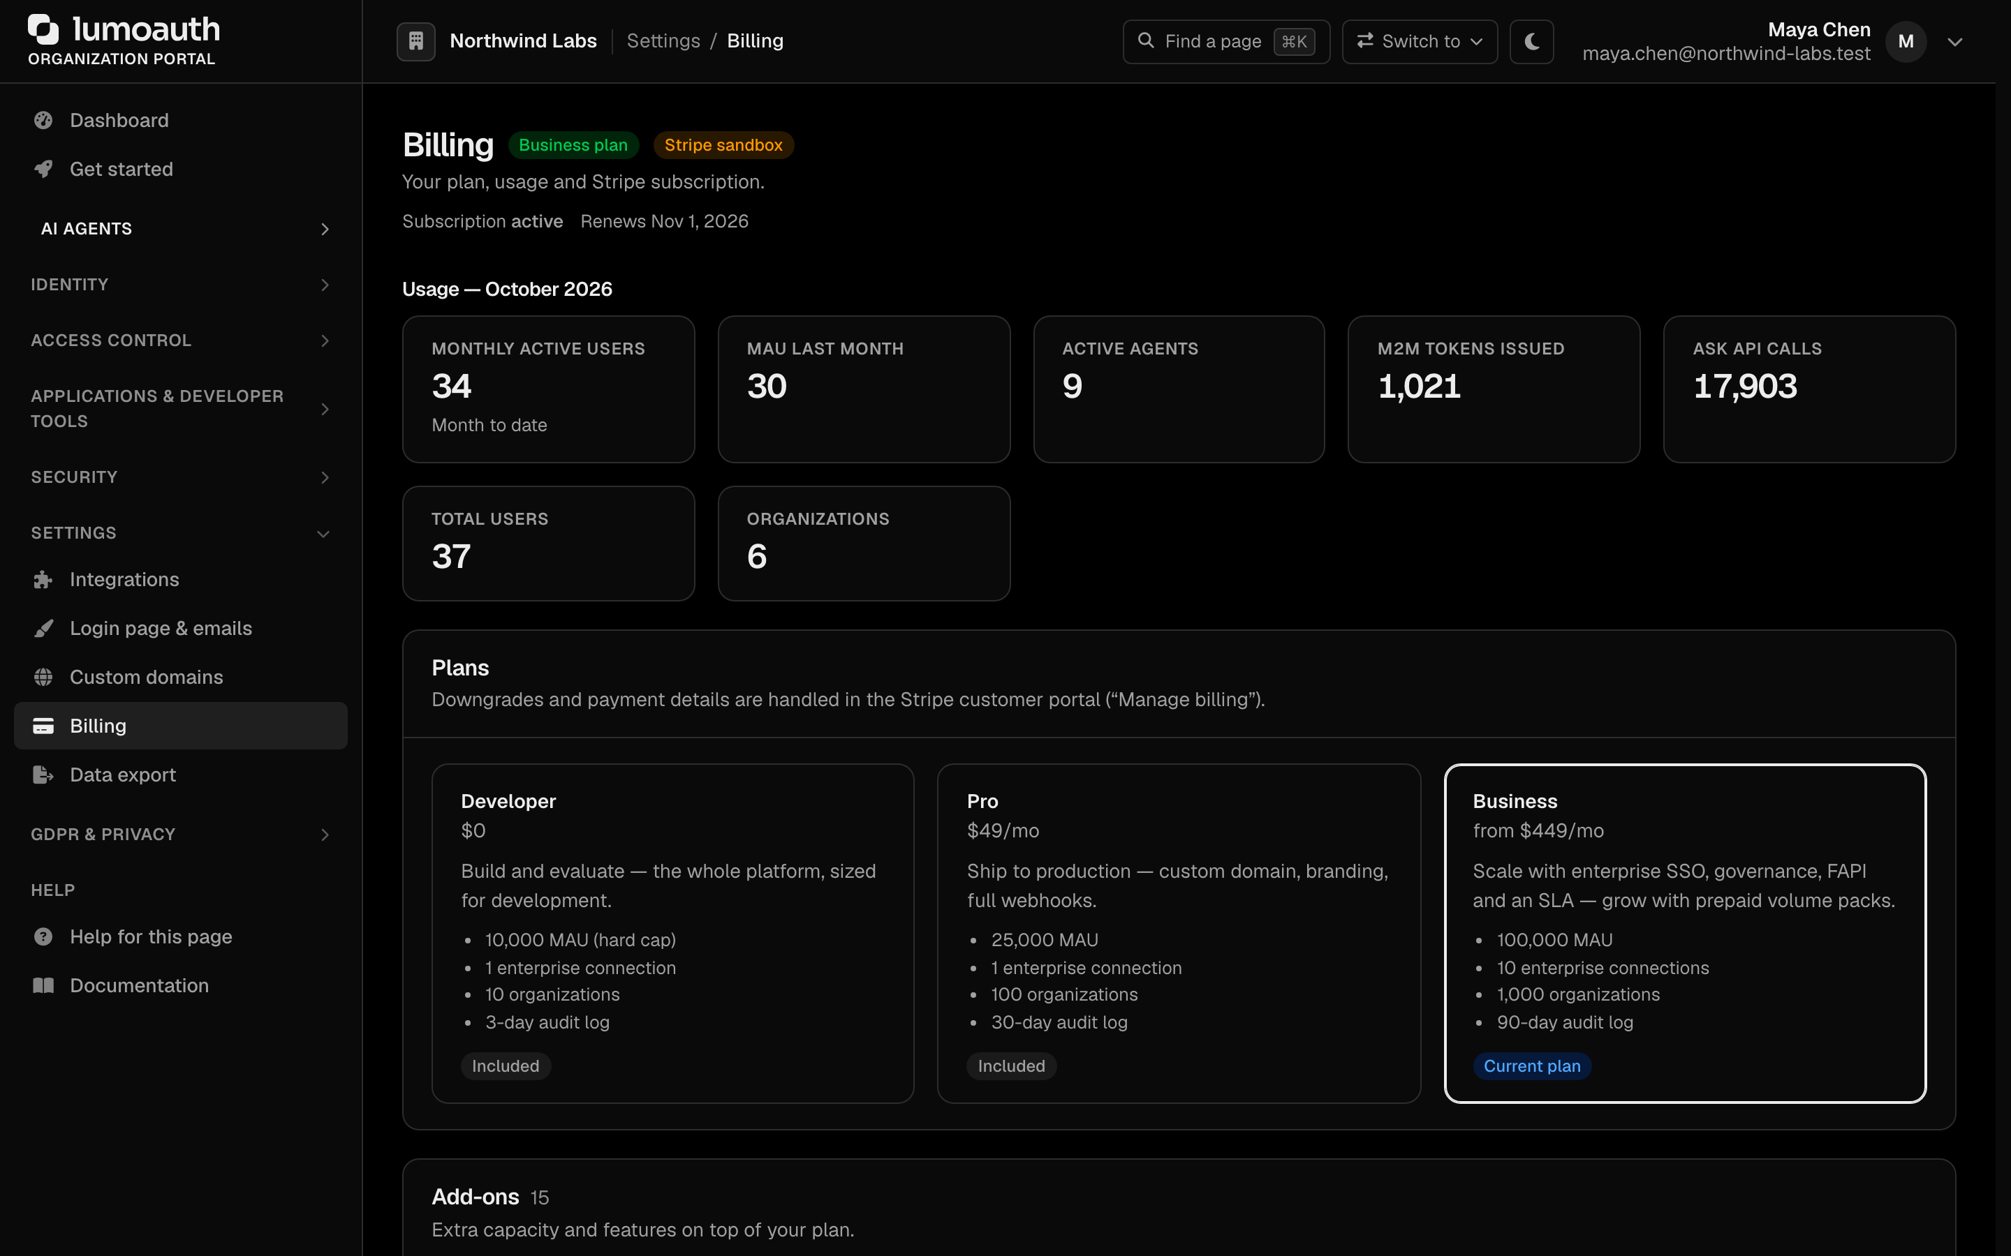Screen dimensions: 2011x1256
Task: Click the Documentation book icon
Action: [x=43, y=986]
